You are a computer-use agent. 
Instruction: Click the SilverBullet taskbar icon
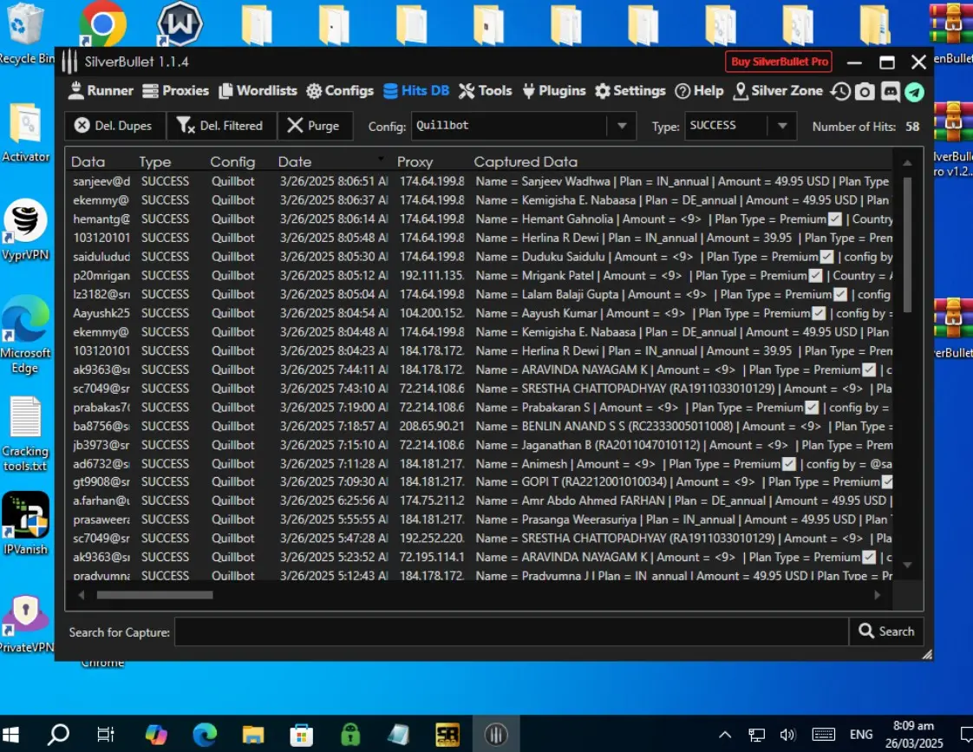(x=496, y=735)
